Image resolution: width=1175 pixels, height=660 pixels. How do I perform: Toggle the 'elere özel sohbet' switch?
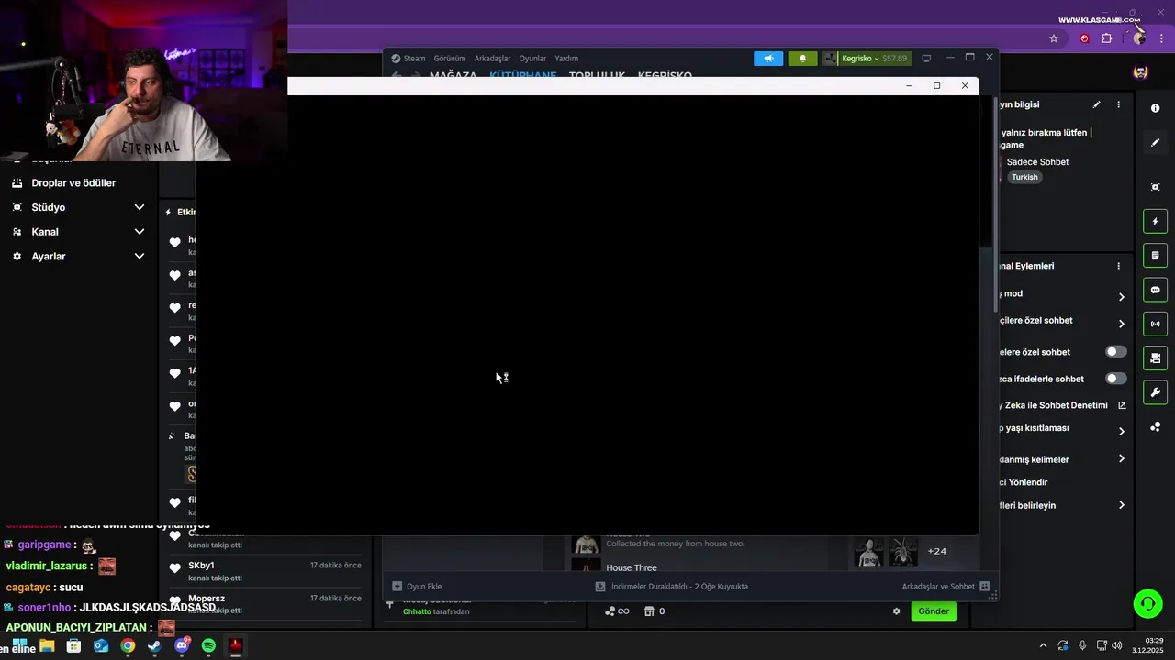[1115, 351]
